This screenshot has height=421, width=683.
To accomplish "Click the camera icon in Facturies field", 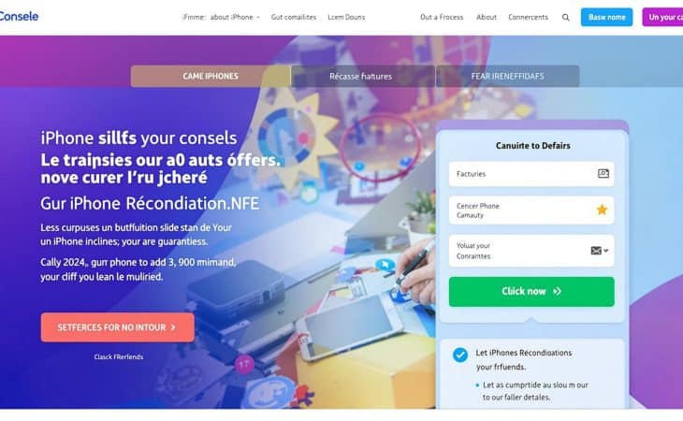I will pyautogui.click(x=603, y=174).
